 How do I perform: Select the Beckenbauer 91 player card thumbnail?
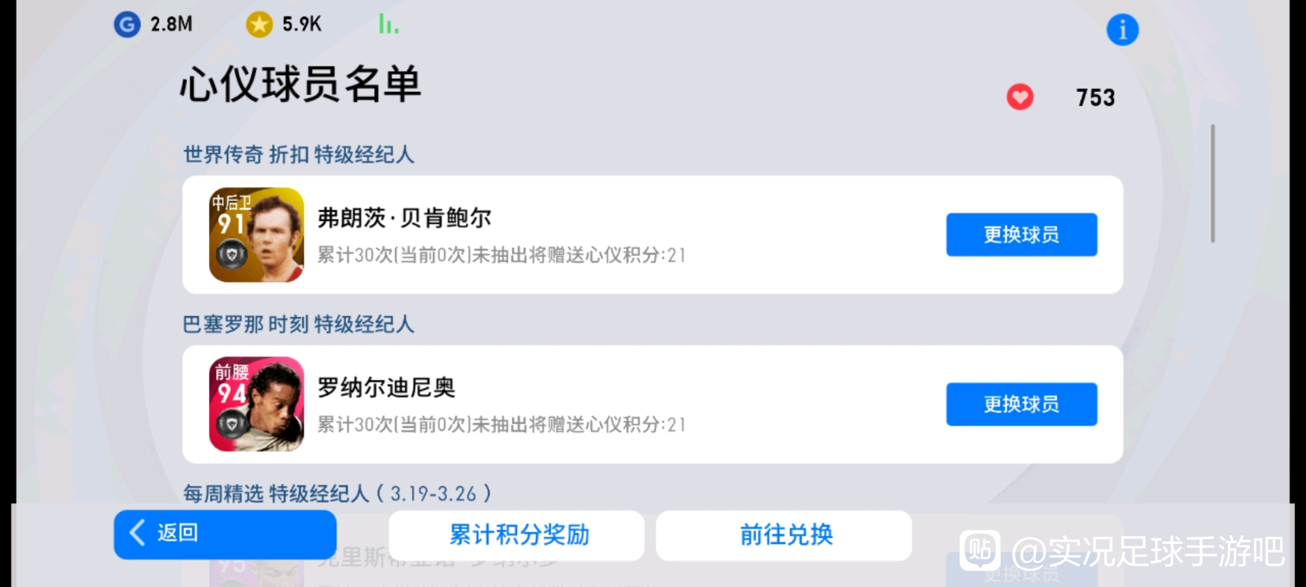[256, 235]
